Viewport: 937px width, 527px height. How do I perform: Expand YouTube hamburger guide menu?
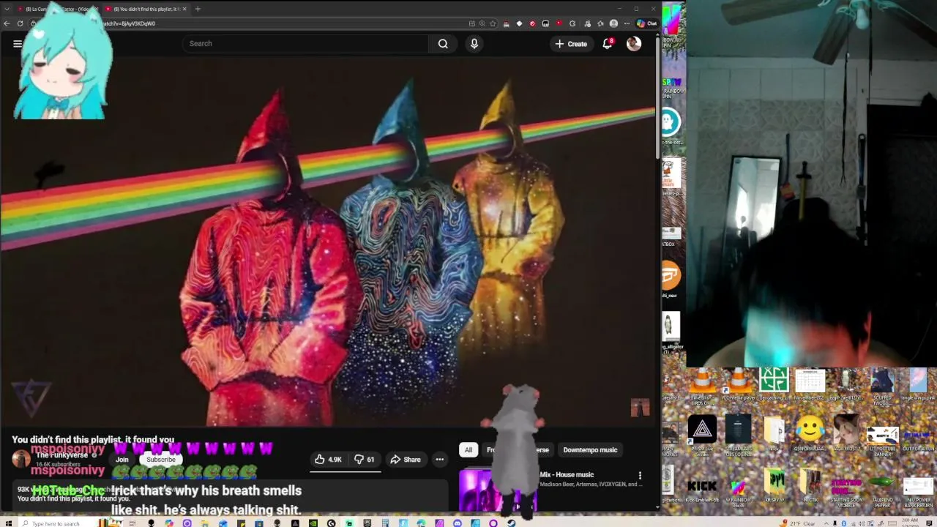(x=18, y=44)
